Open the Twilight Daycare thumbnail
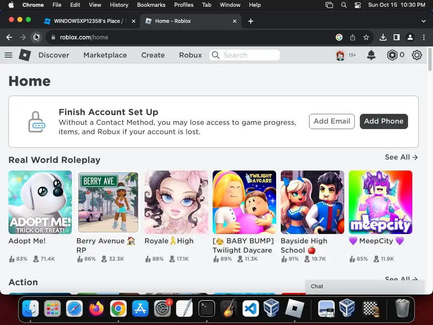Screen dimensions: 433x325 244,202
